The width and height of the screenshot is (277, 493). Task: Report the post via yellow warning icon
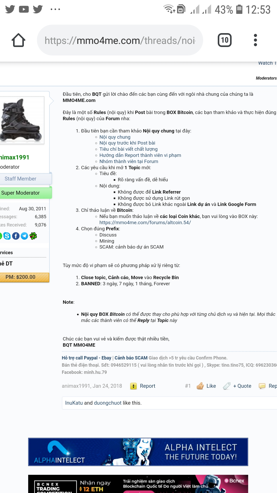point(133,386)
